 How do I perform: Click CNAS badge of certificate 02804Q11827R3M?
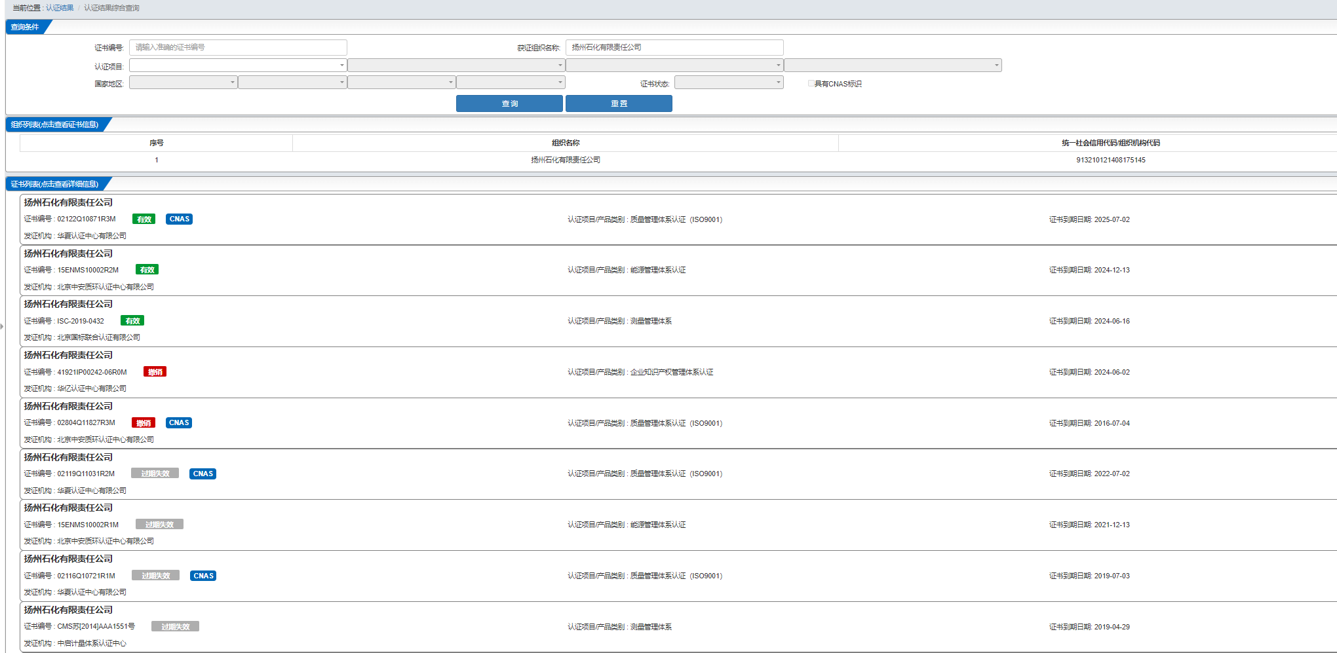[x=179, y=422]
